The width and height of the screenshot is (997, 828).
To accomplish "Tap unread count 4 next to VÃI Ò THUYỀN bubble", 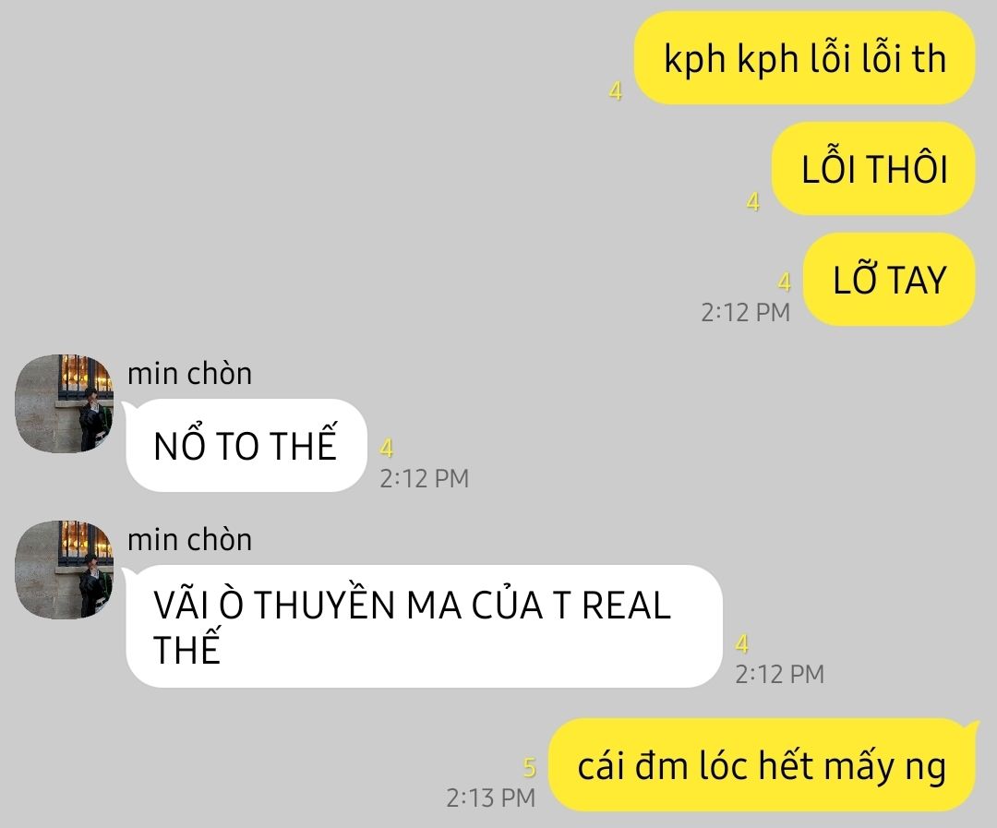I will 742,644.
